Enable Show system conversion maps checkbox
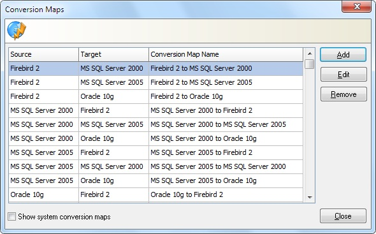 (x=11, y=217)
